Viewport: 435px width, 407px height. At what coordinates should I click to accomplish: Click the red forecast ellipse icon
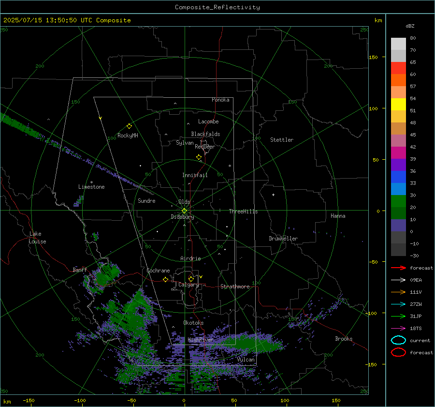pos(398,352)
